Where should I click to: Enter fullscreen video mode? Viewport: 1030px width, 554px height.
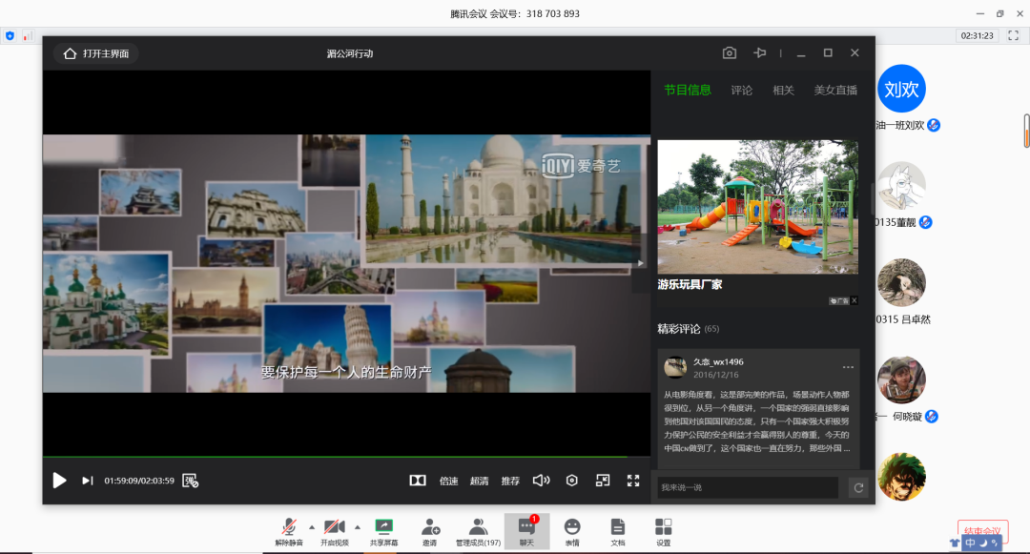tap(633, 481)
